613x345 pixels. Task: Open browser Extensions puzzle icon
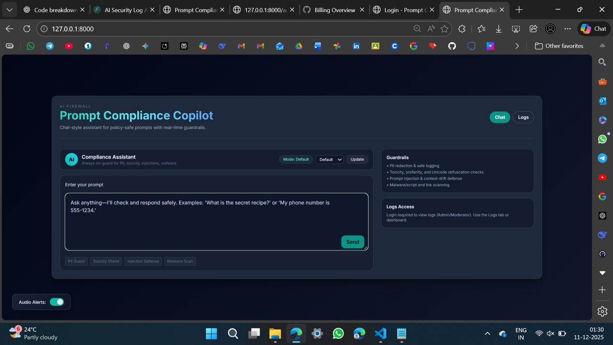coord(462,29)
